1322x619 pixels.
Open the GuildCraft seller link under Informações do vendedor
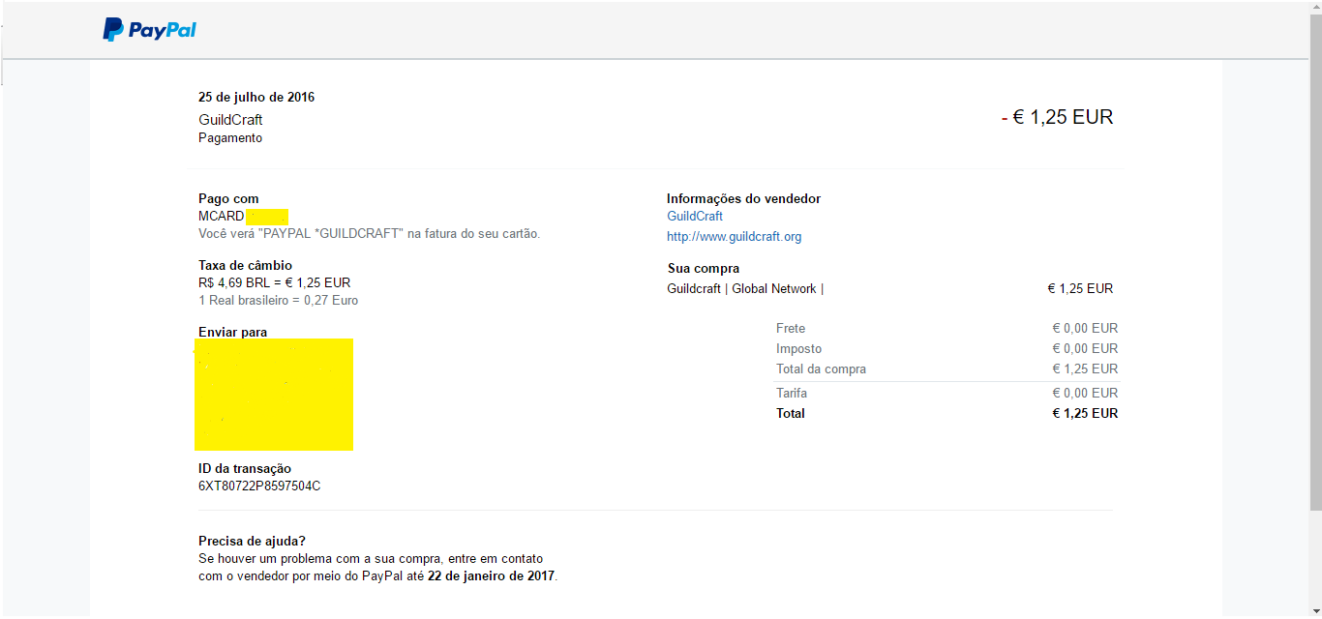coord(695,216)
